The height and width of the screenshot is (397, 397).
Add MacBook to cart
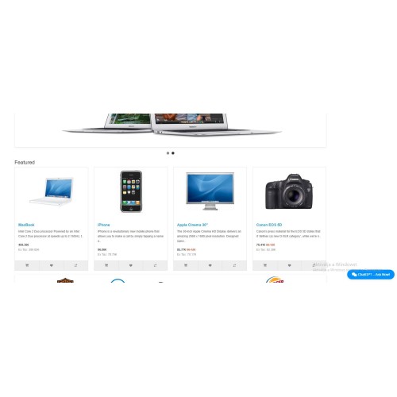(x=27, y=265)
